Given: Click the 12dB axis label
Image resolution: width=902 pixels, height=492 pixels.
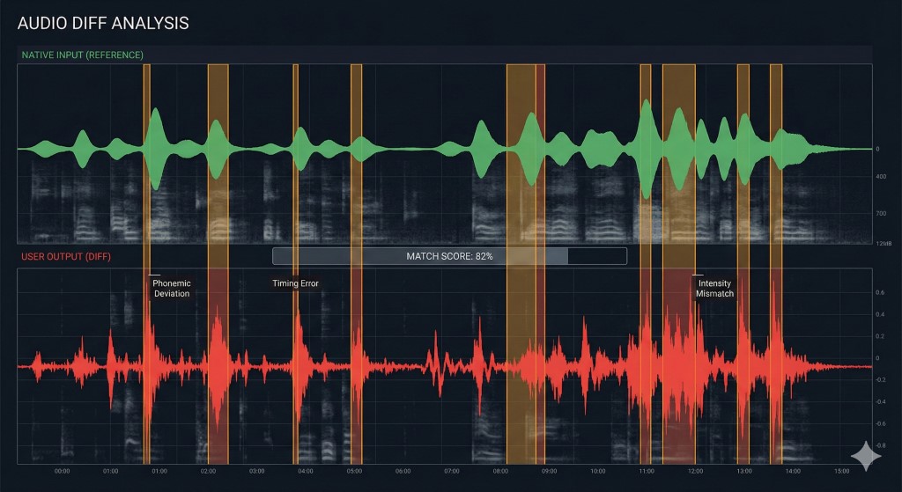Looking at the screenshot, I should pyautogui.click(x=884, y=244).
